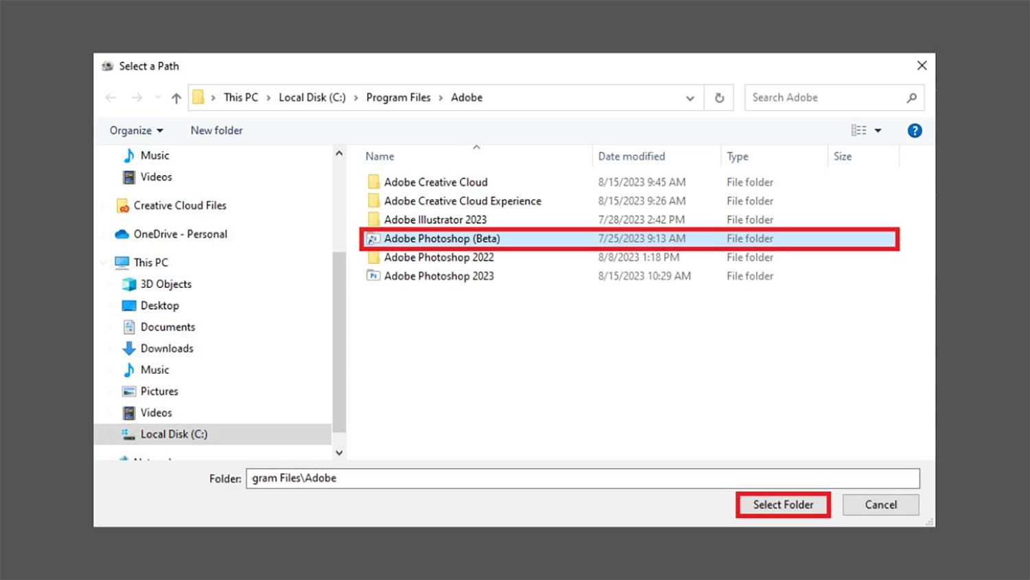
Task: Close the Select a Path dialog
Action: (x=922, y=65)
